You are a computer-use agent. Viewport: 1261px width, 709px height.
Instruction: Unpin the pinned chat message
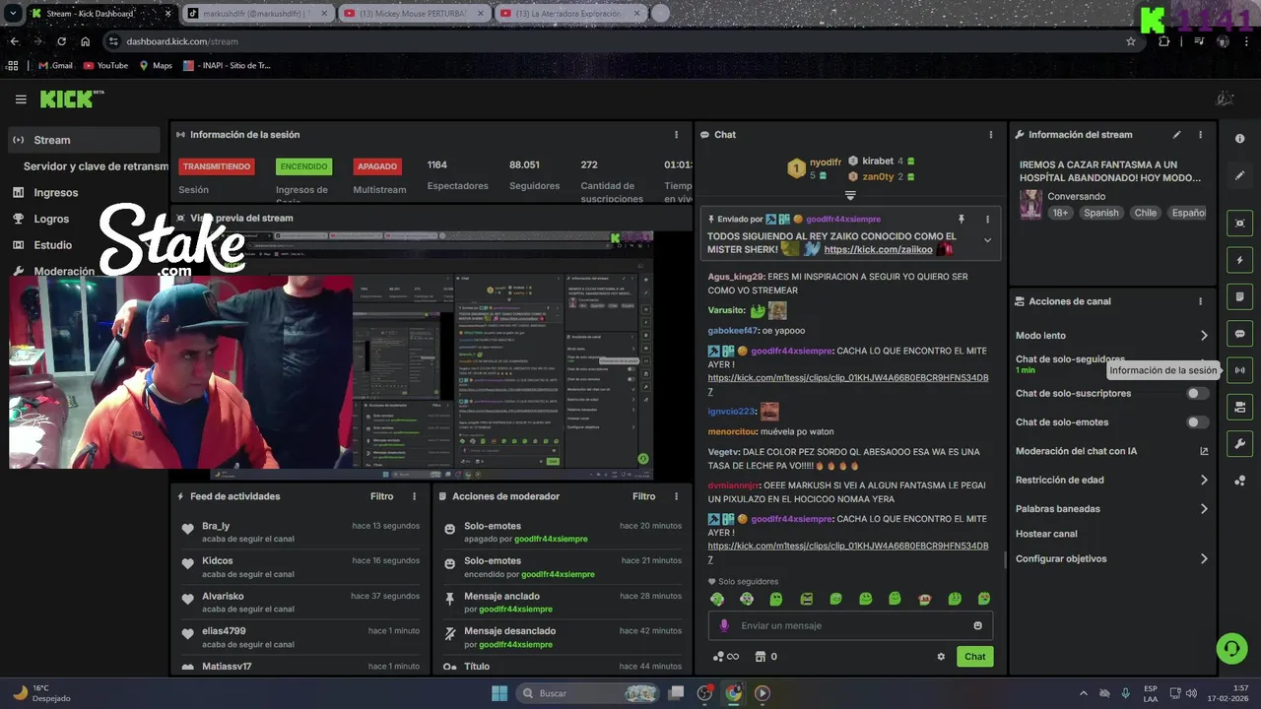tap(962, 220)
